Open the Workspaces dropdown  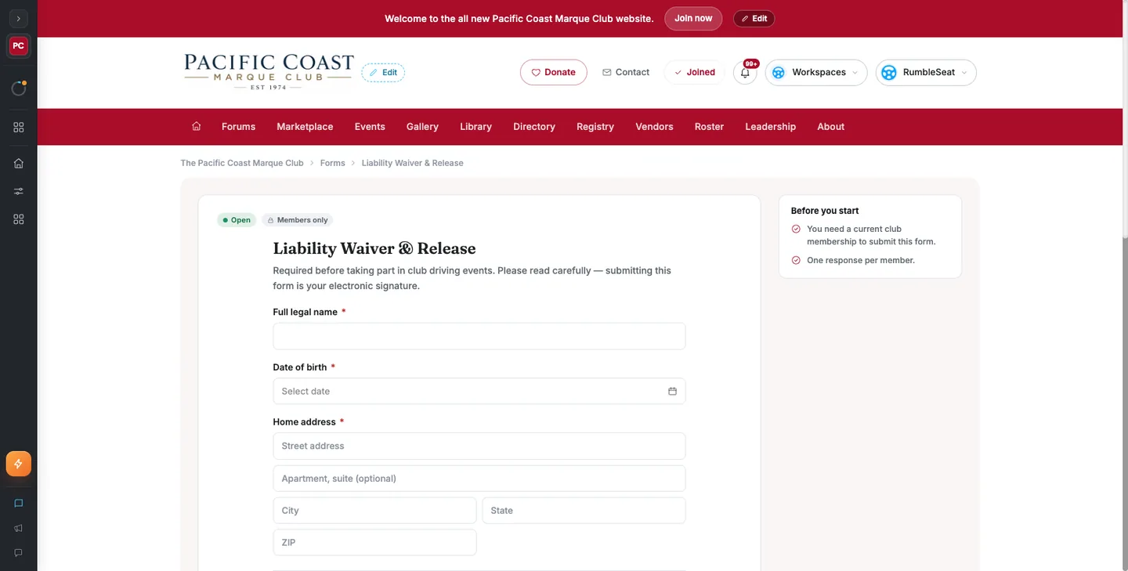coord(816,72)
